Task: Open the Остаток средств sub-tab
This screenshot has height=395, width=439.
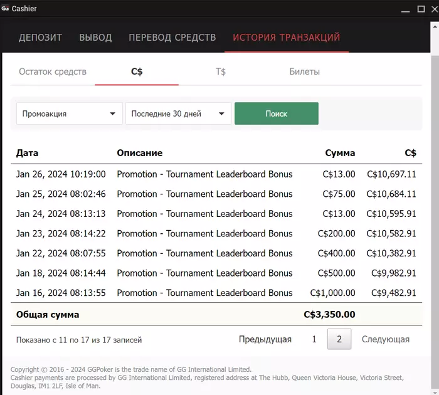Action: pyautogui.click(x=53, y=71)
